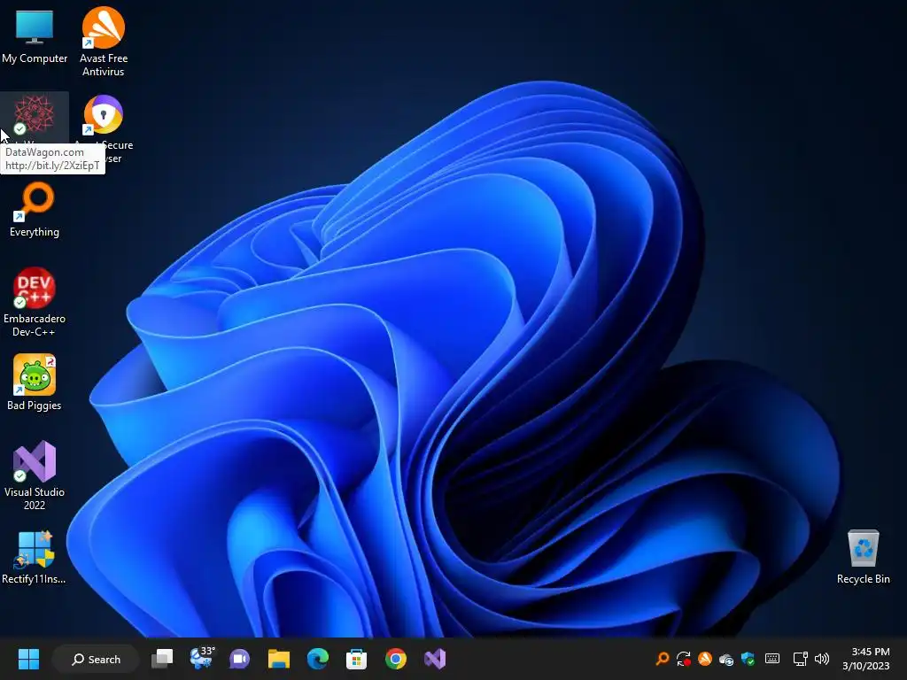Open the Avast Secure Browser shortcut

click(x=103, y=114)
